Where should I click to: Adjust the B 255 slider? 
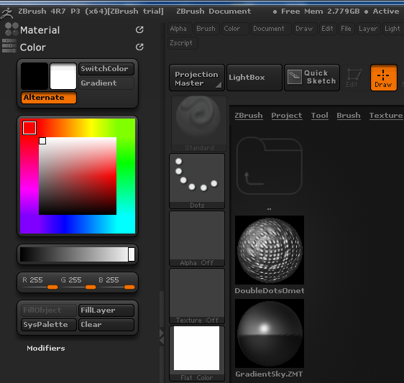[x=116, y=283]
